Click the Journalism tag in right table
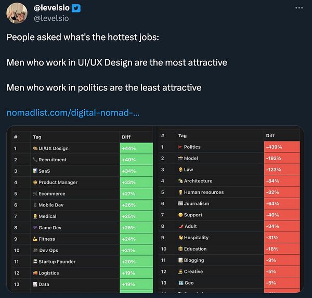This screenshot has width=312, height=298. [196, 203]
